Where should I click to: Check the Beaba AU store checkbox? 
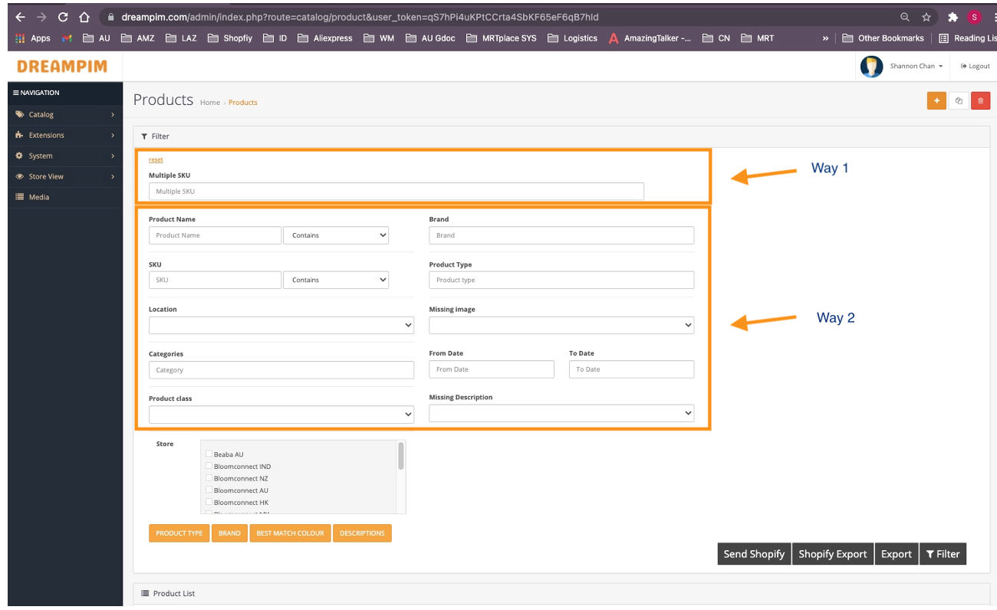click(209, 454)
